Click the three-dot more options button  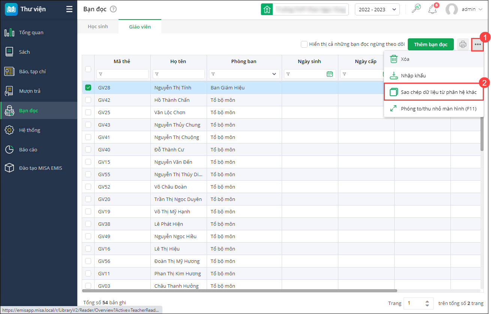(x=477, y=44)
